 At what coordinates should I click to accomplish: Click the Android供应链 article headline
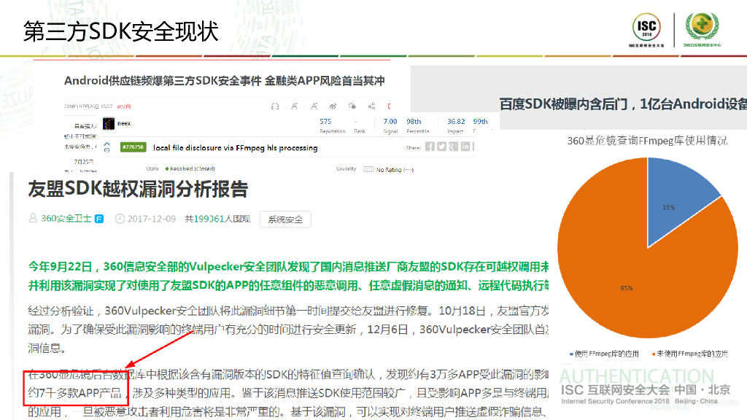tap(224, 81)
